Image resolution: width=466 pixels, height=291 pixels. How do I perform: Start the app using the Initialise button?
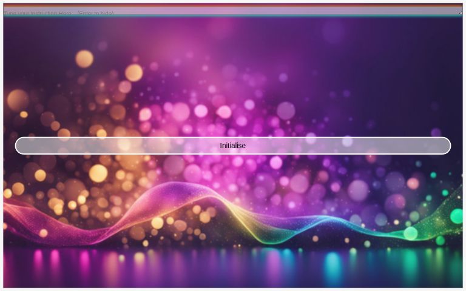coord(233,145)
